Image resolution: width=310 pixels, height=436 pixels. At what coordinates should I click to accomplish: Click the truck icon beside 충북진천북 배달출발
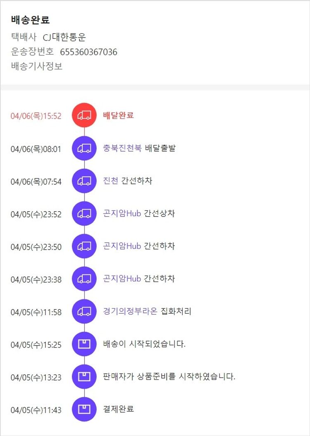click(x=84, y=148)
